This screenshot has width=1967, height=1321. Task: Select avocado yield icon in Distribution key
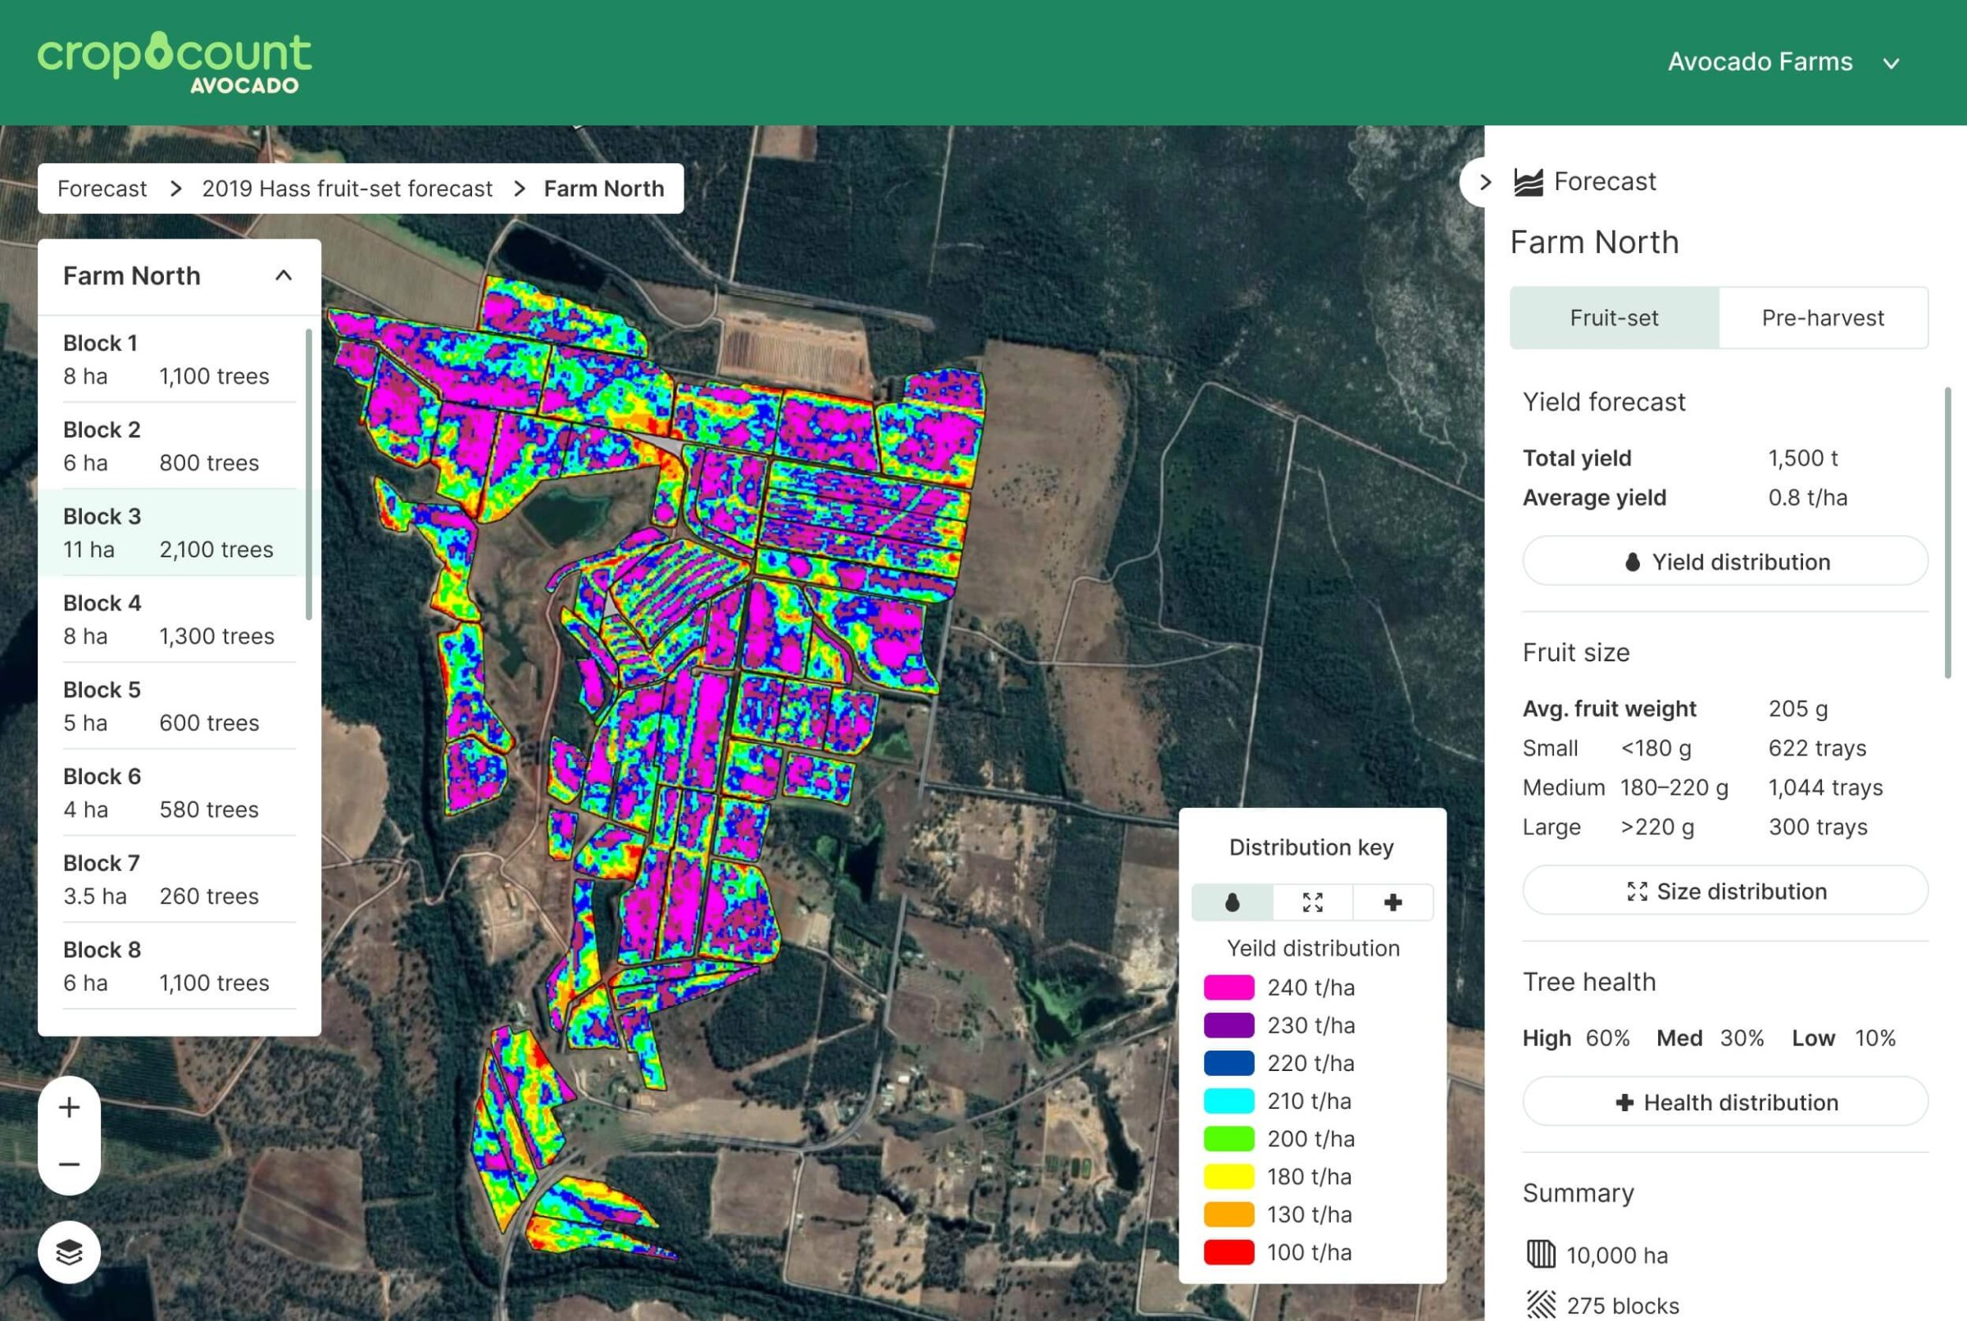click(x=1232, y=902)
